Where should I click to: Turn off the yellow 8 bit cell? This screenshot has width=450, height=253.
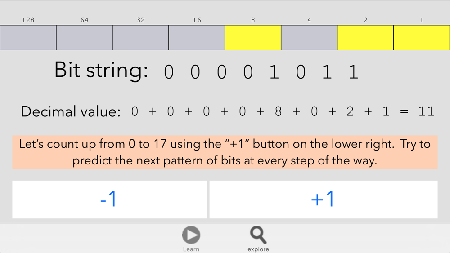tap(253, 38)
